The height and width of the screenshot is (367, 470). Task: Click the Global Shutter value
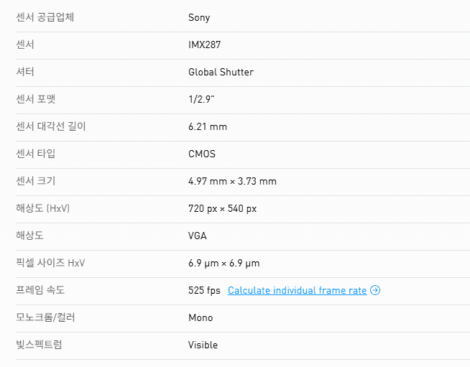click(x=221, y=72)
